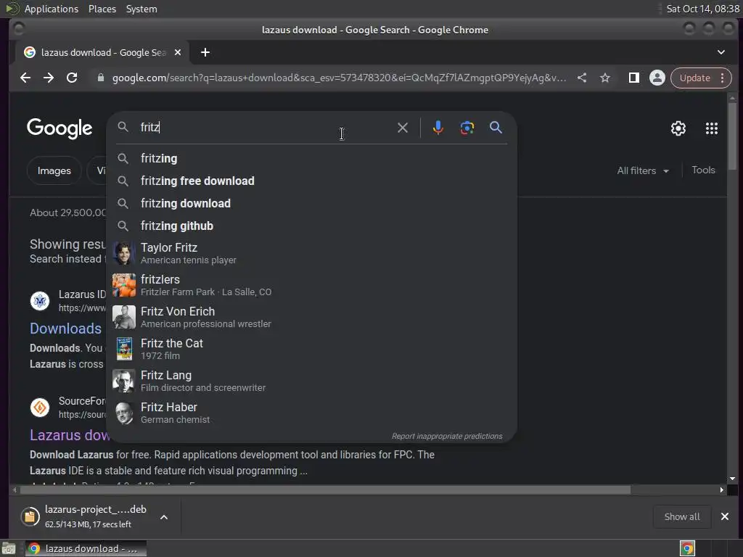Bookmark this page with the star
This screenshot has height=557, width=743.
(x=605, y=78)
